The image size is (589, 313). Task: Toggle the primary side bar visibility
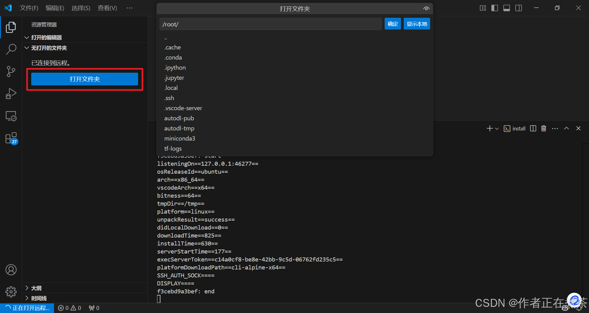[x=495, y=8]
